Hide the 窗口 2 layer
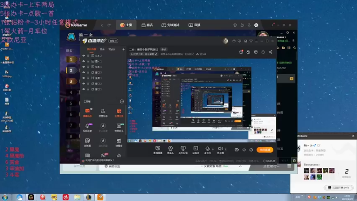 point(83,84)
